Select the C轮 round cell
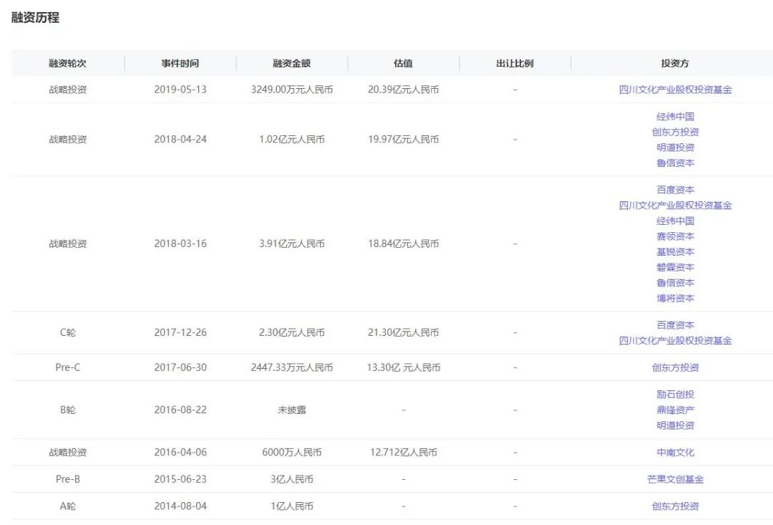Image resolution: width=773 pixels, height=525 pixels. 67,332
